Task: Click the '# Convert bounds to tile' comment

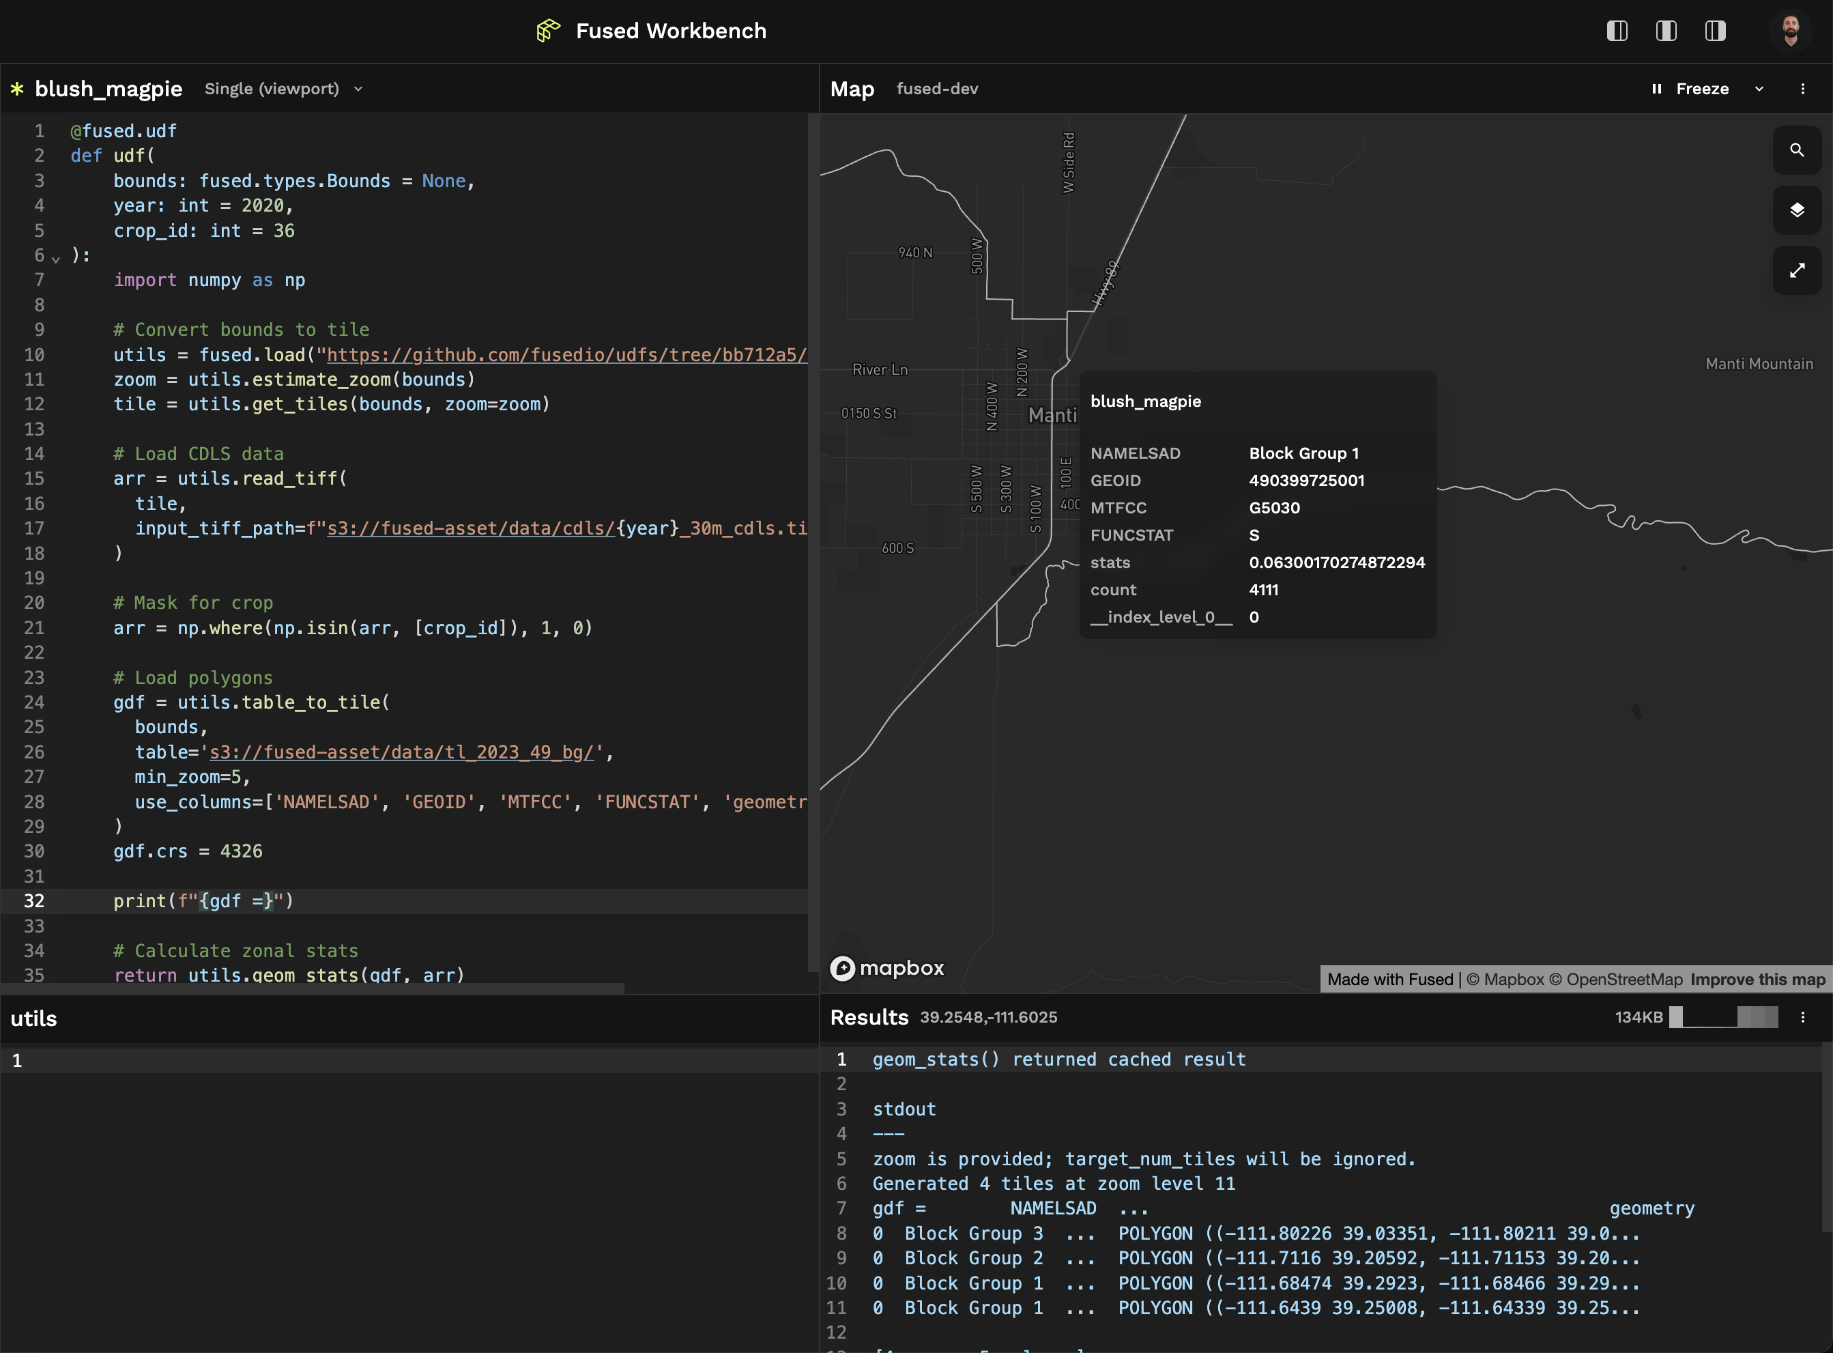Action: pyautogui.click(x=241, y=330)
